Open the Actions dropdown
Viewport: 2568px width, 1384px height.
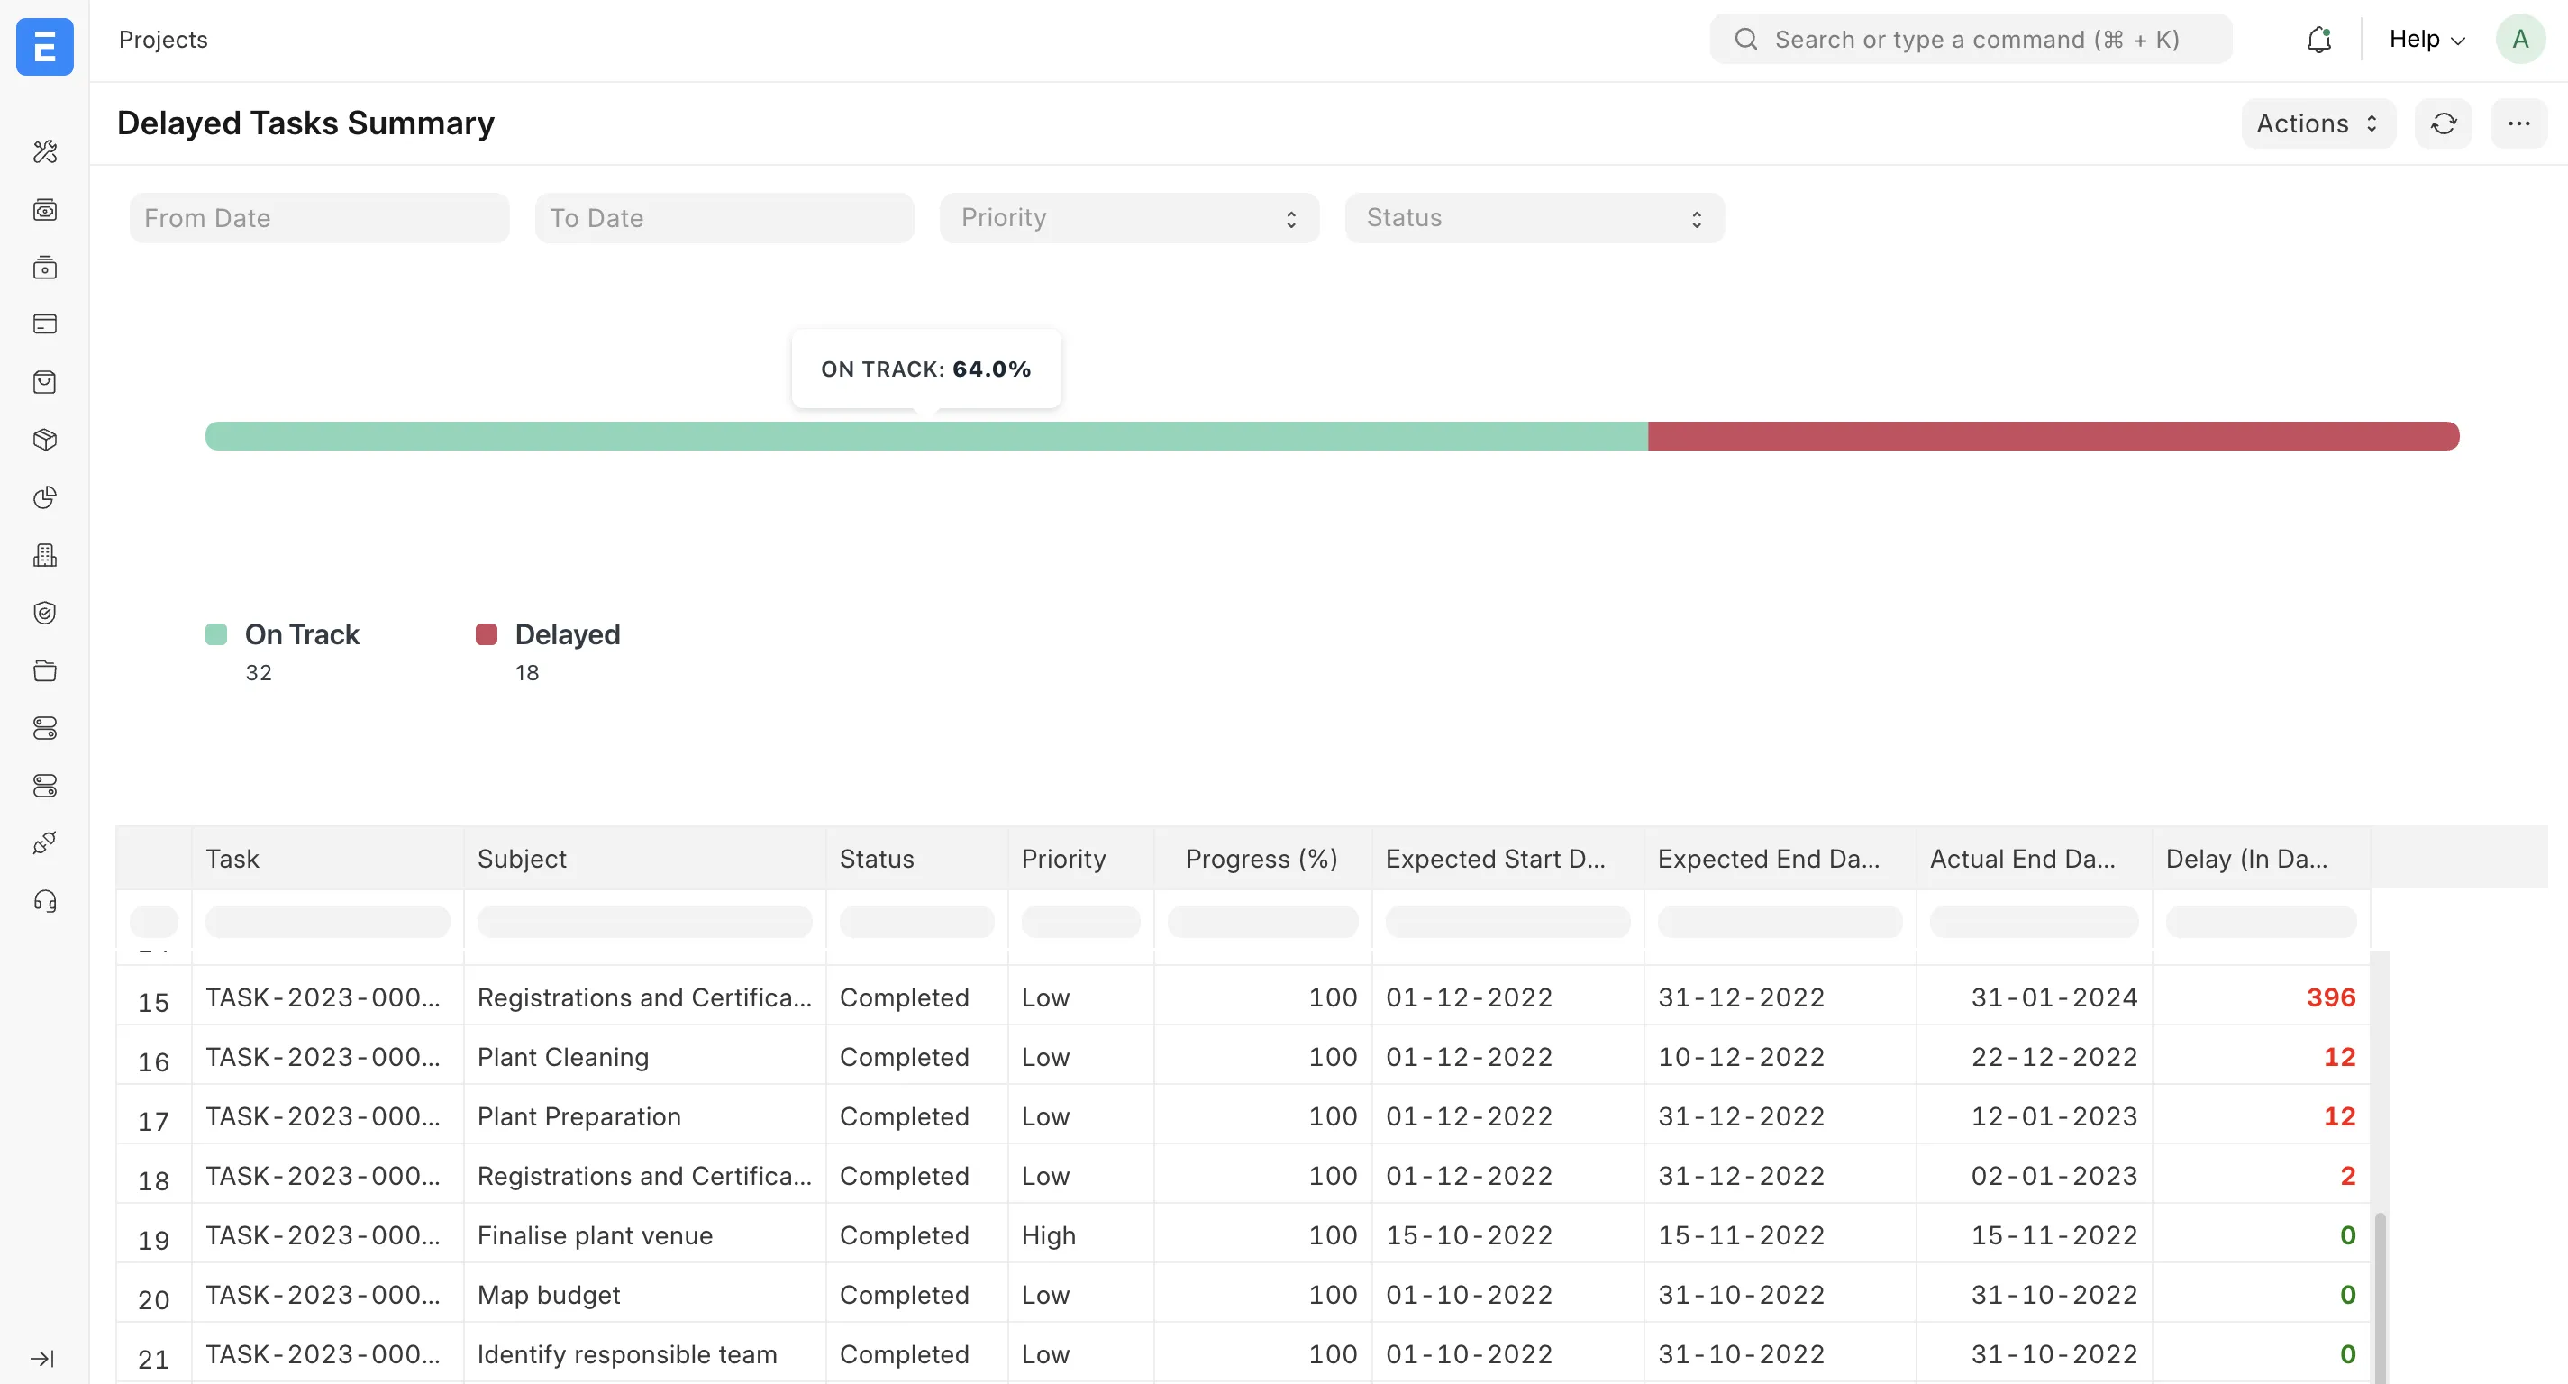tap(2317, 123)
